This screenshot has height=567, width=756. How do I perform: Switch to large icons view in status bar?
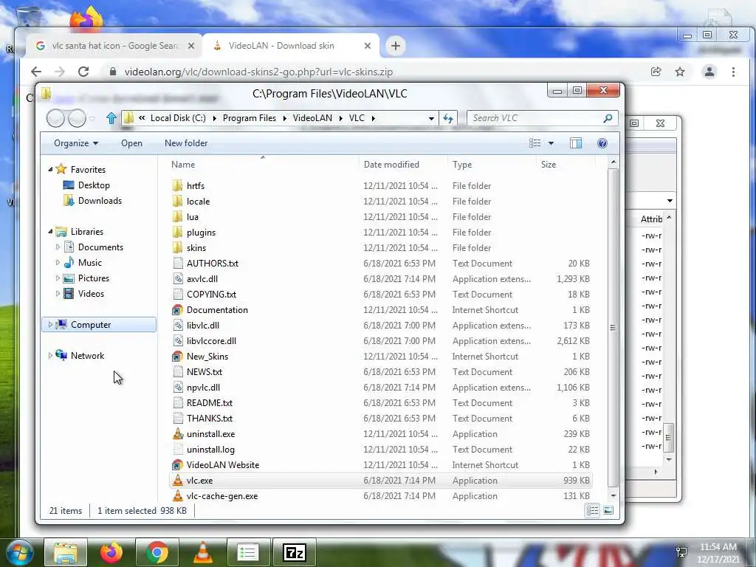coord(608,511)
